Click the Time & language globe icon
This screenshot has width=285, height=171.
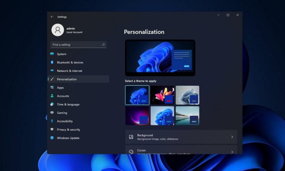pyautogui.click(x=52, y=104)
